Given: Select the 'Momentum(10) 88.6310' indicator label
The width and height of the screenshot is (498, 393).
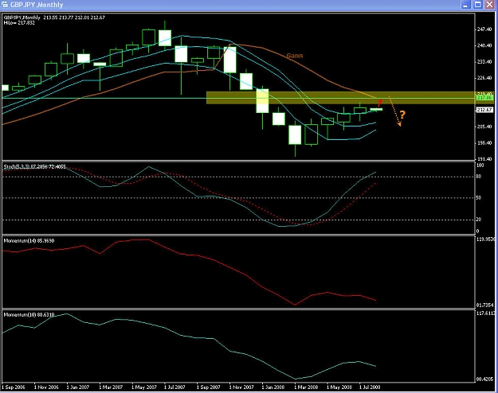Looking at the screenshot, I should tap(29, 315).
